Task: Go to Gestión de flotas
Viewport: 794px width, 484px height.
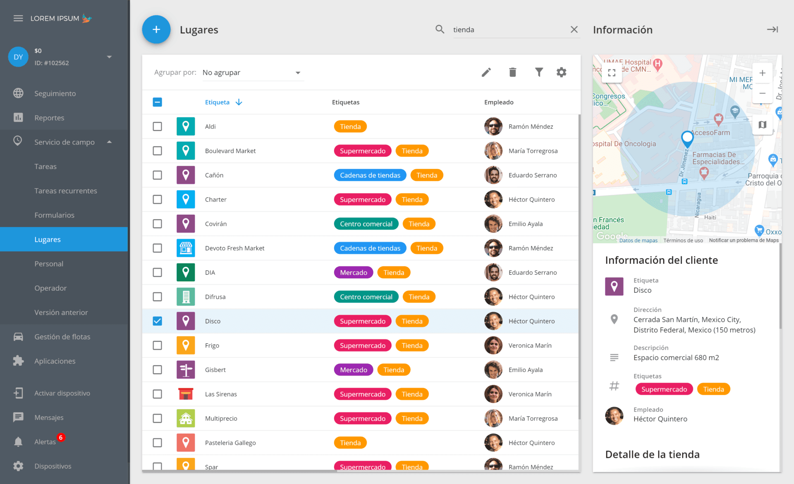Action: 62,337
